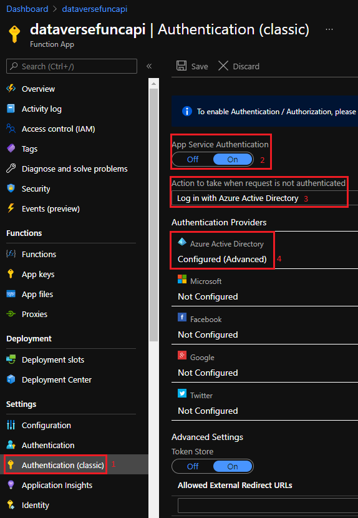Open the more options ellipsis menu
This screenshot has height=518, width=358.
[x=329, y=29]
